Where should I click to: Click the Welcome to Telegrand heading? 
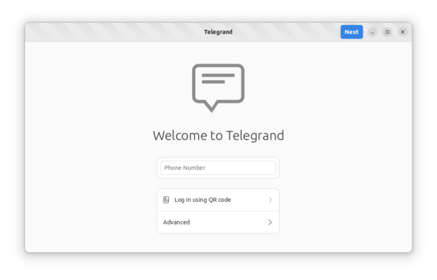(219, 136)
